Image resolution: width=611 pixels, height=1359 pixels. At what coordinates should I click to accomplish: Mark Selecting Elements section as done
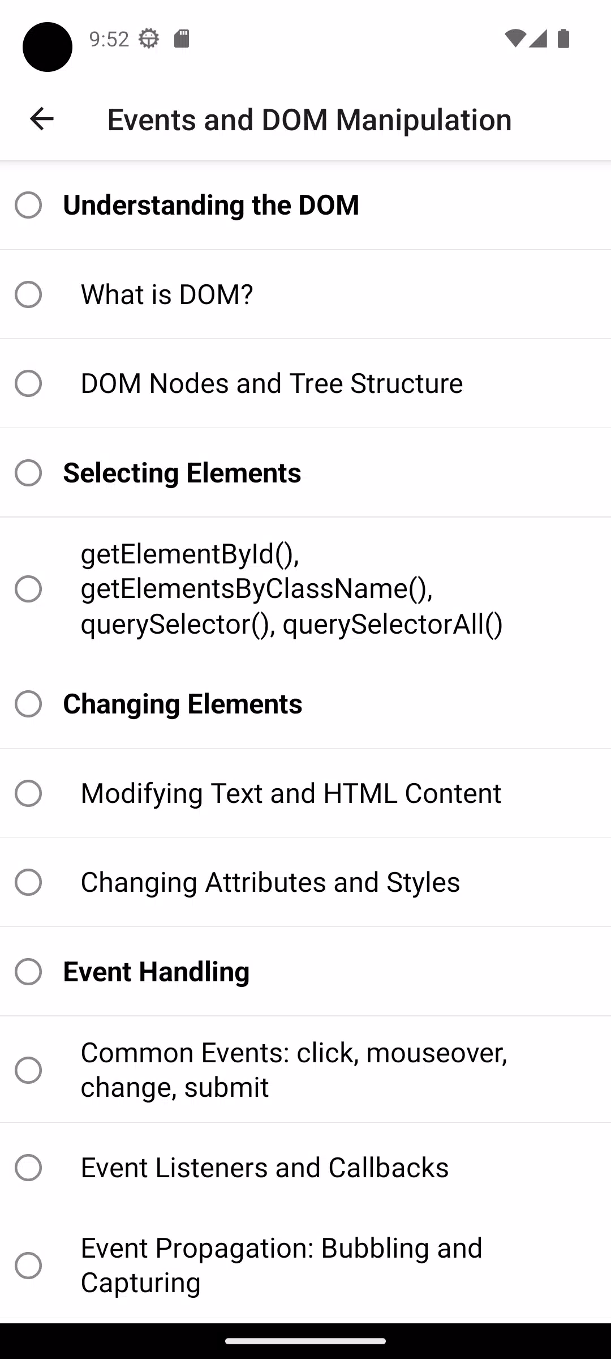pyautogui.click(x=28, y=473)
